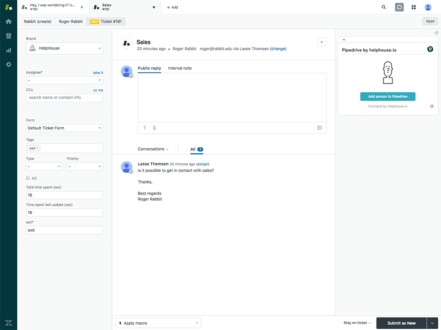Click the Lasse Thomsen commenter name
This screenshot has height=330, width=441.
pos(153,164)
